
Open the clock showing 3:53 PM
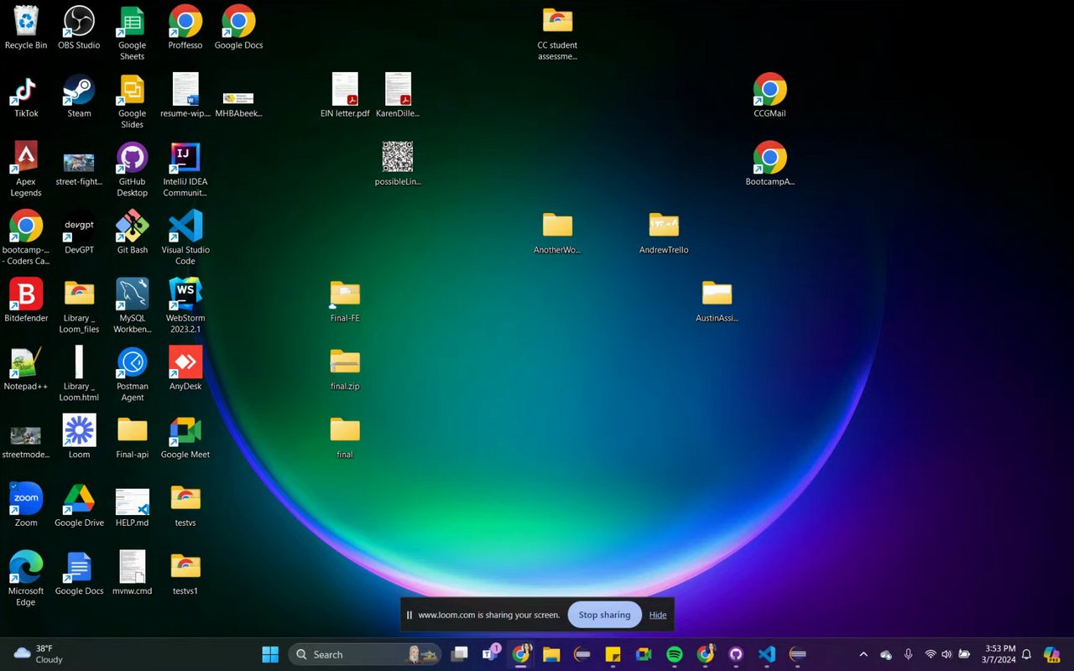[x=1000, y=654]
